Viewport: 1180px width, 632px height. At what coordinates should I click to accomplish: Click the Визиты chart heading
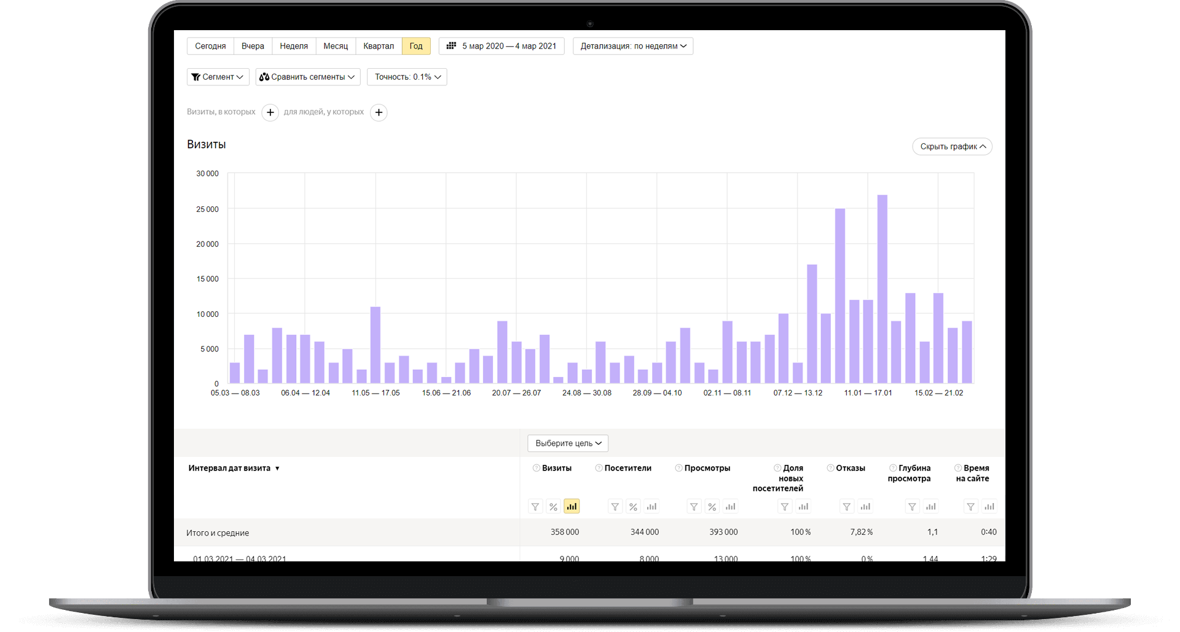(206, 144)
